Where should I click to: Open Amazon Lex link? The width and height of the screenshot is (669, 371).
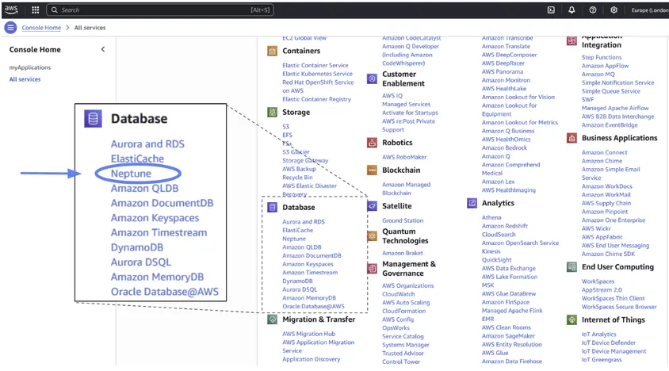499,182
